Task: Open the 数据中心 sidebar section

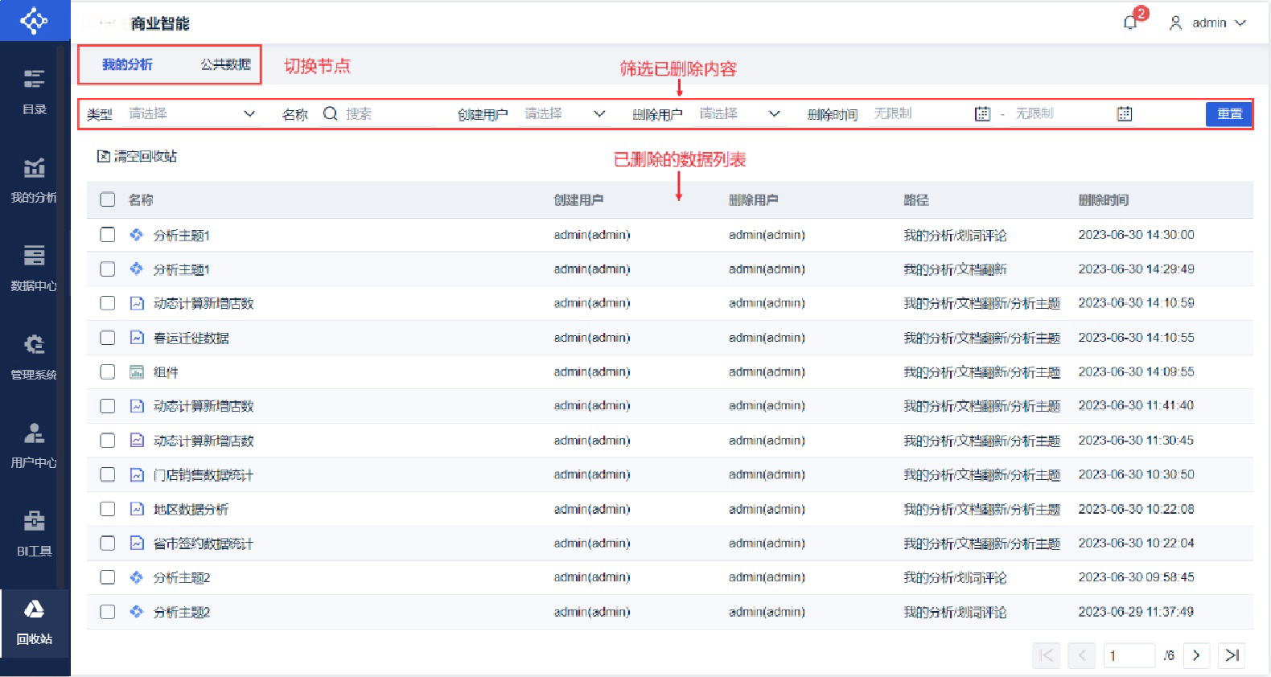Action: pos(34,269)
